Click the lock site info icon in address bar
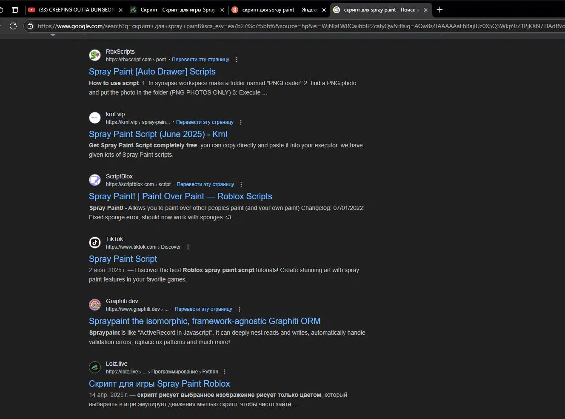The width and height of the screenshot is (565, 419). click(x=30, y=26)
